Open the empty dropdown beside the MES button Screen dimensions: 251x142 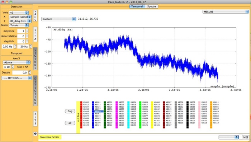229,137
